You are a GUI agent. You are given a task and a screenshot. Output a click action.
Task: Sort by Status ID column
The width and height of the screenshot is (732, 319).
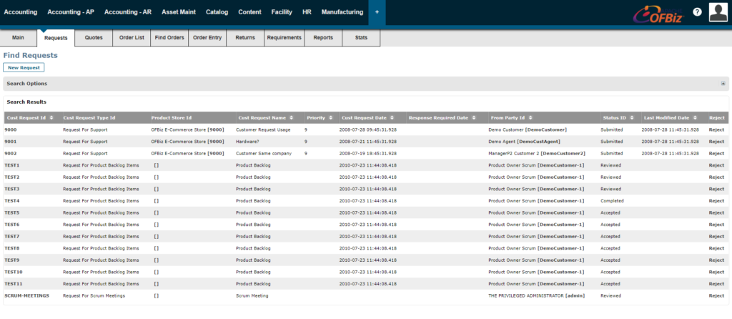click(613, 117)
